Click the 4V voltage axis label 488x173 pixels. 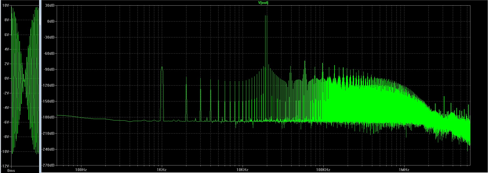(7, 49)
